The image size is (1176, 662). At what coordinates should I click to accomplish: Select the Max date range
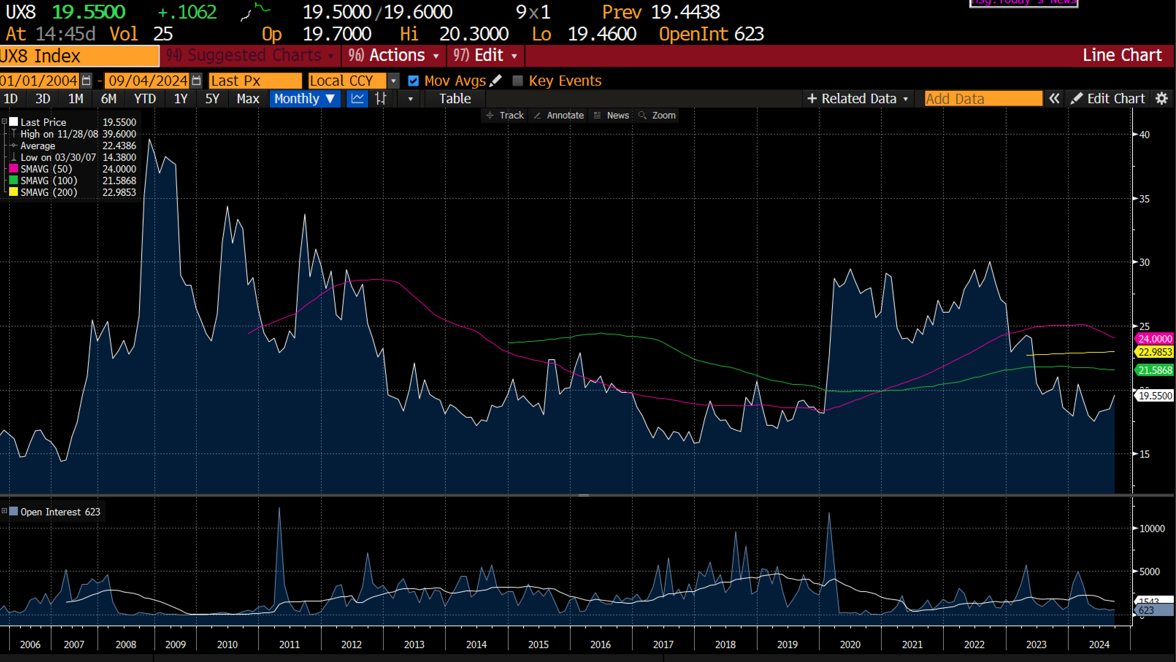[x=248, y=99]
